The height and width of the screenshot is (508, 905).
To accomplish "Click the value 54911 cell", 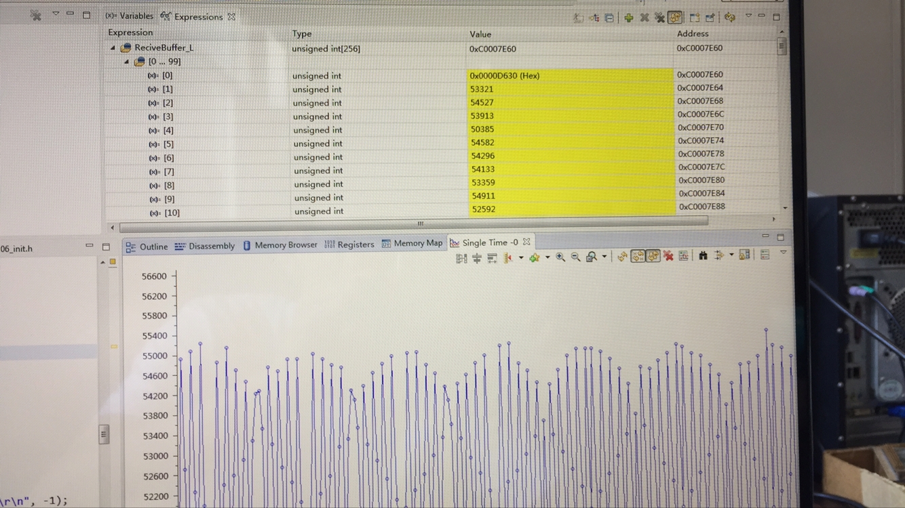I will click(570, 196).
